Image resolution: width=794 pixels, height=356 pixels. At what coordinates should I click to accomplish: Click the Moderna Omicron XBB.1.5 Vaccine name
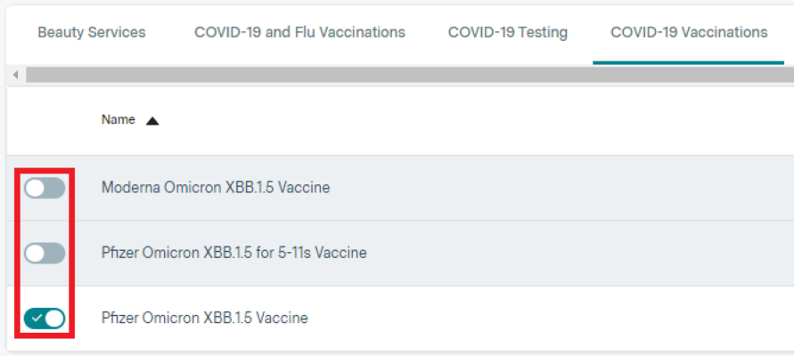(216, 188)
